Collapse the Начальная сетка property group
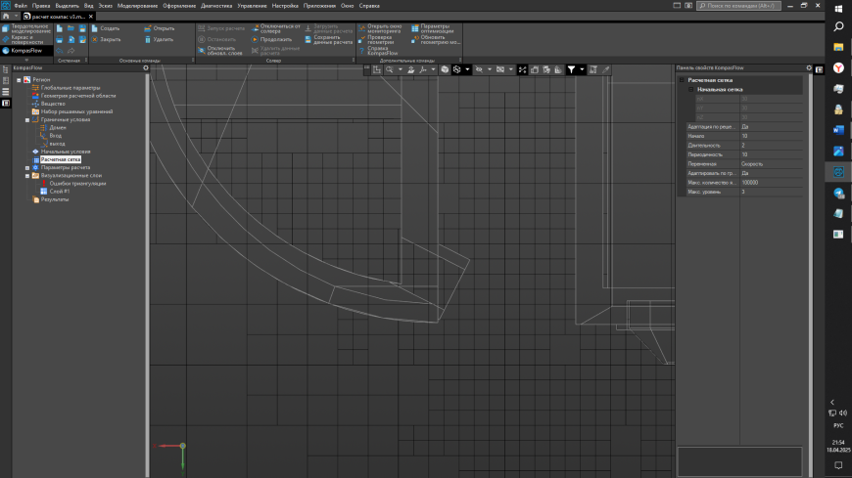This screenshot has height=478, width=852. click(690, 89)
